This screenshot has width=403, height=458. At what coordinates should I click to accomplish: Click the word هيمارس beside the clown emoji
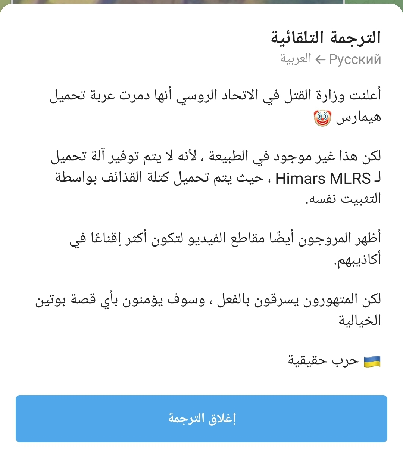click(x=358, y=118)
